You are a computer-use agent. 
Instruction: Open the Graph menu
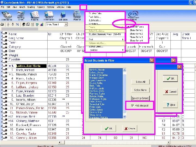22,7
